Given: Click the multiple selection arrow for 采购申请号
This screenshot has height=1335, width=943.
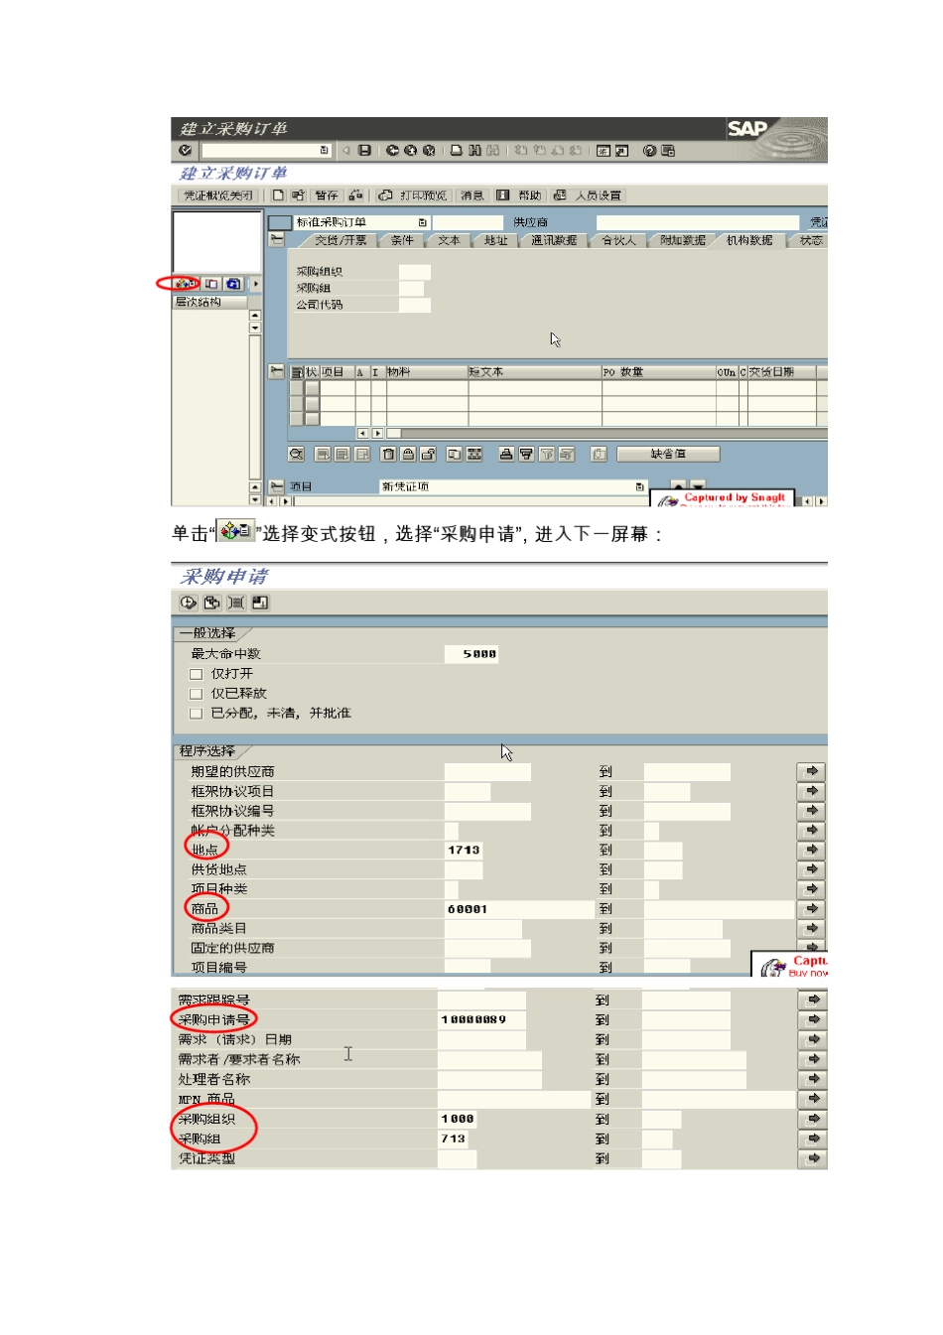Looking at the screenshot, I should [x=813, y=1019].
